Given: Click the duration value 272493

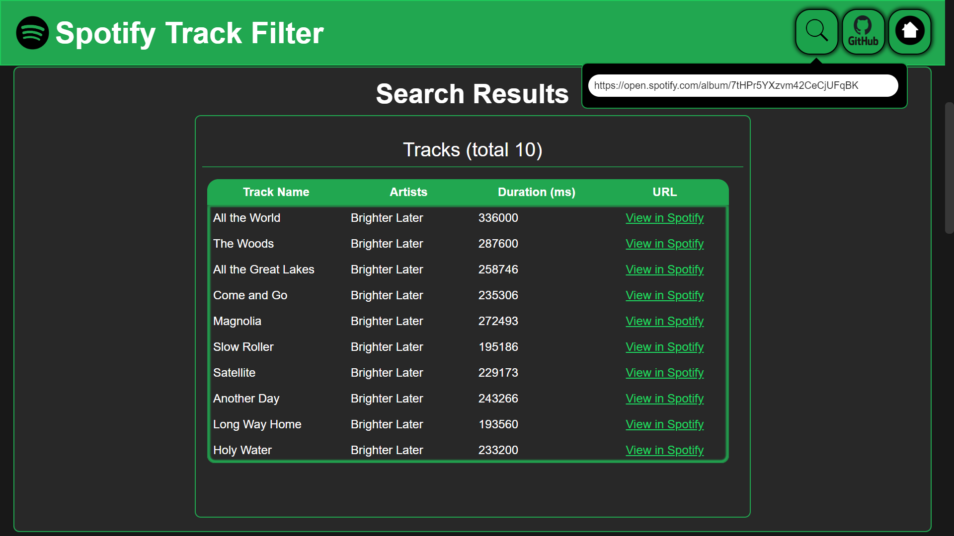Looking at the screenshot, I should 498,321.
